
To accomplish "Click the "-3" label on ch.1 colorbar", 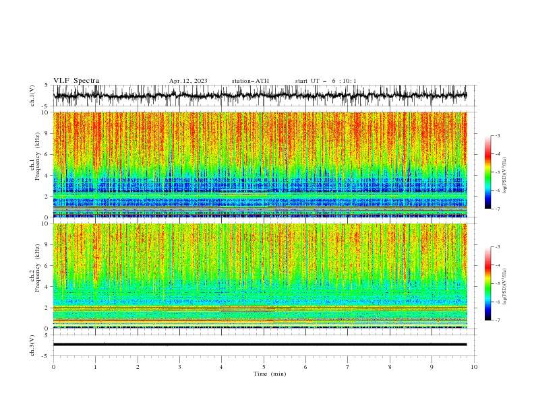I will tap(497, 135).
